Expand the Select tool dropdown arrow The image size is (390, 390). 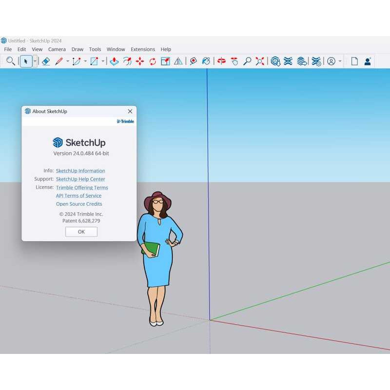(35, 61)
